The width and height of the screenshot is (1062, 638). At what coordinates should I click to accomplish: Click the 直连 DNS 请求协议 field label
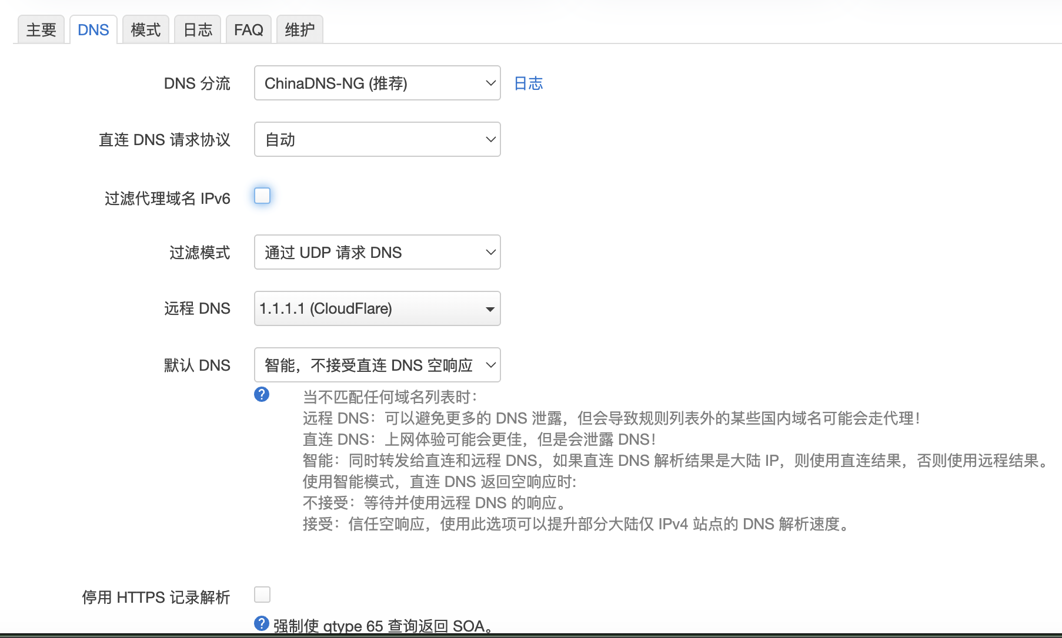coord(165,140)
